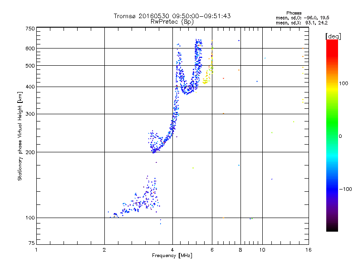This screenshot has height=272, width=363.
Task: Click the y-axis tick label '100'
Action: coord(30,218)
